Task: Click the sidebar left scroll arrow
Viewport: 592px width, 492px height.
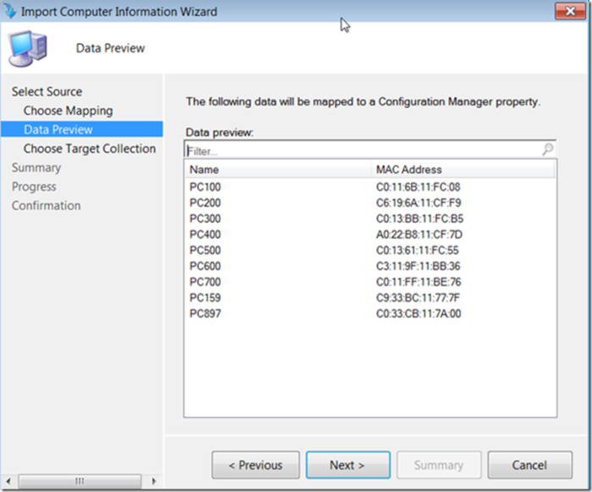Action: (8, 481)
